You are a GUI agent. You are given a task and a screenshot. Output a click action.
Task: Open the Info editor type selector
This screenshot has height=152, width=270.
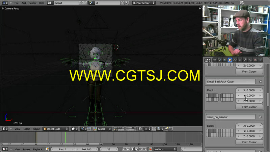coord(5,3)
